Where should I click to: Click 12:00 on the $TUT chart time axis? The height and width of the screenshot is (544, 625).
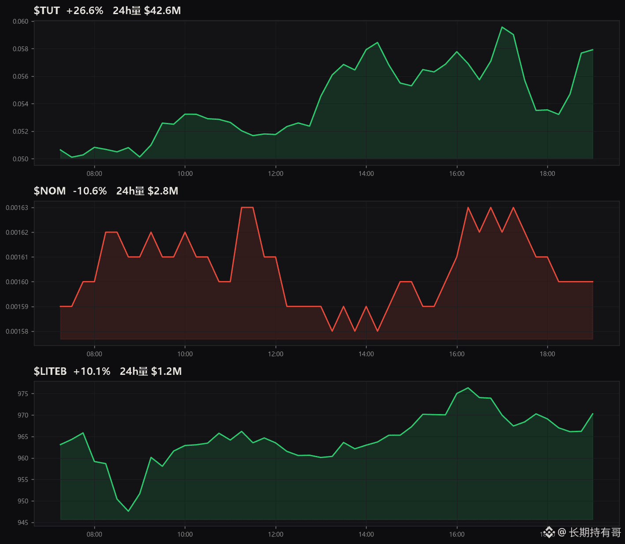coord(276,174)
